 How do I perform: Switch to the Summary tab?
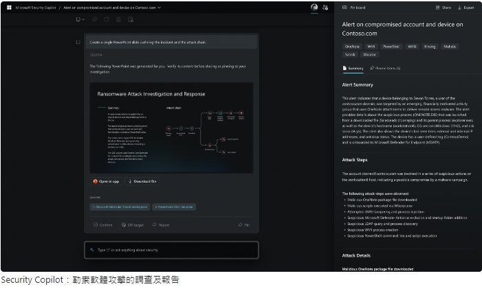353,69
